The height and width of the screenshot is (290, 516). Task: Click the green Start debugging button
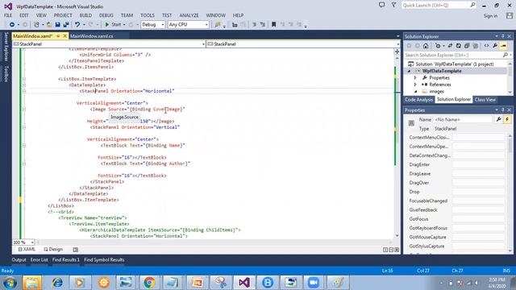coord(113,25)
